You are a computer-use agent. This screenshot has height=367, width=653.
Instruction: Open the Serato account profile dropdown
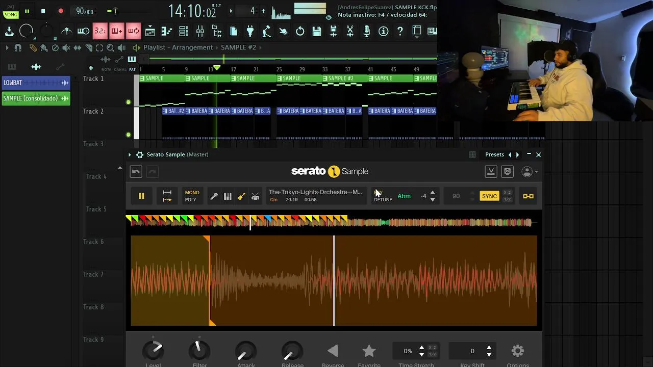click(530, 172)
